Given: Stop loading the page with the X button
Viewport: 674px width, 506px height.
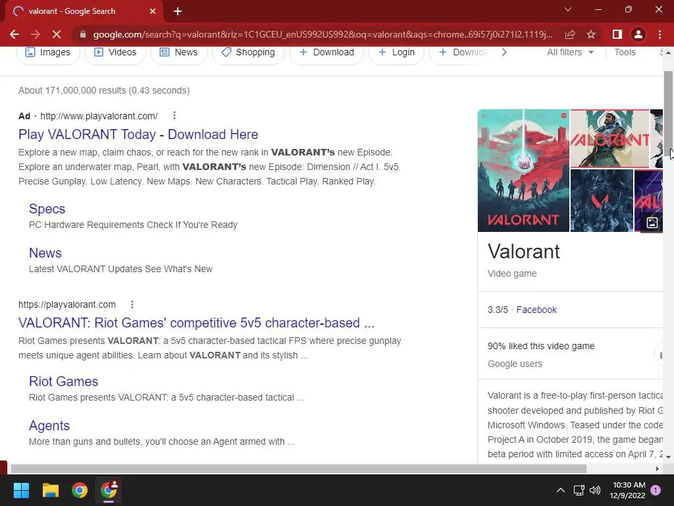Looking at the screenshot, I should coord(57,34).
